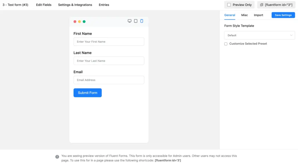The height and width of the screenshot is (167, 298).
Task: Check Customize Selected Preset option
Action: 226,44
